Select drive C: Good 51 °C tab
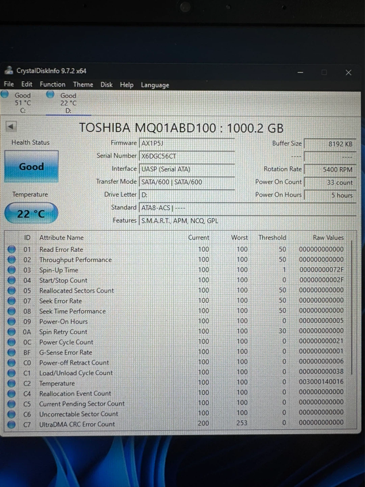Viewport: 365px width, 487px height. tap(19, 103)
